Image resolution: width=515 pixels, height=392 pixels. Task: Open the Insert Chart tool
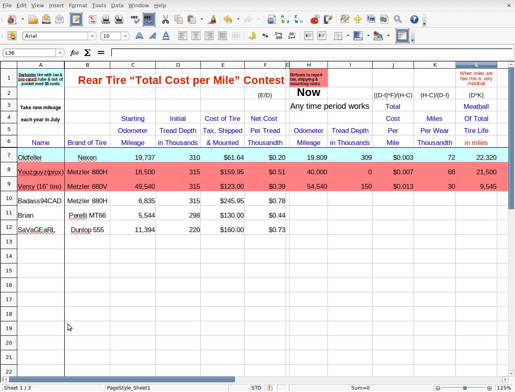315,19
